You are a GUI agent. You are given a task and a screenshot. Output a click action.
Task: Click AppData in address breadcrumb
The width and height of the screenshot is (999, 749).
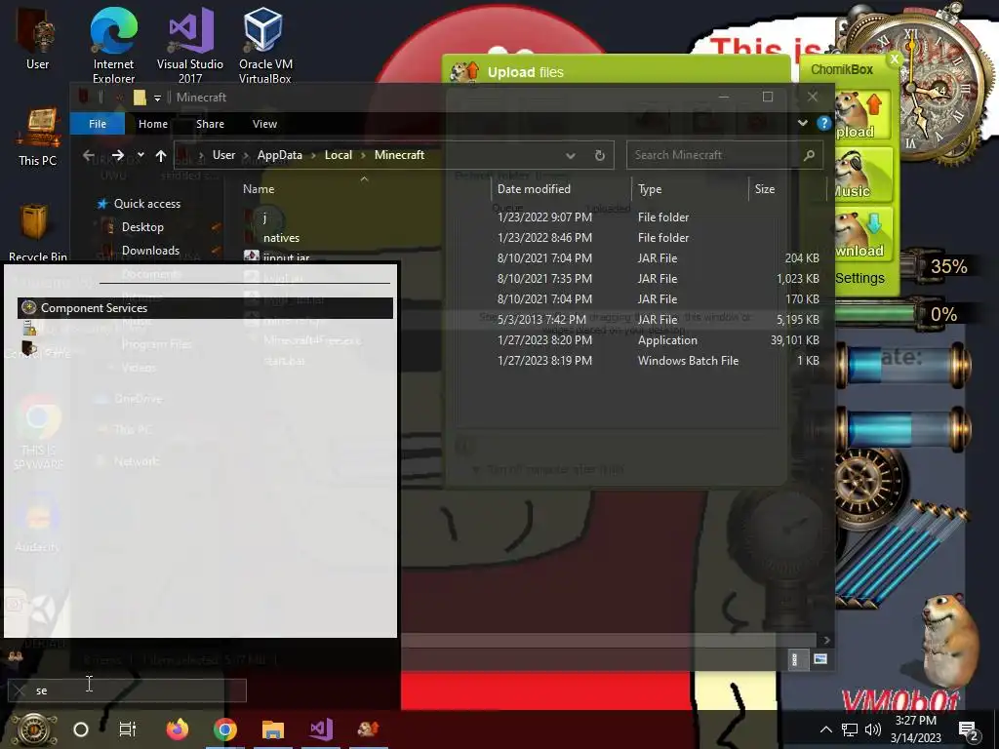280,155
